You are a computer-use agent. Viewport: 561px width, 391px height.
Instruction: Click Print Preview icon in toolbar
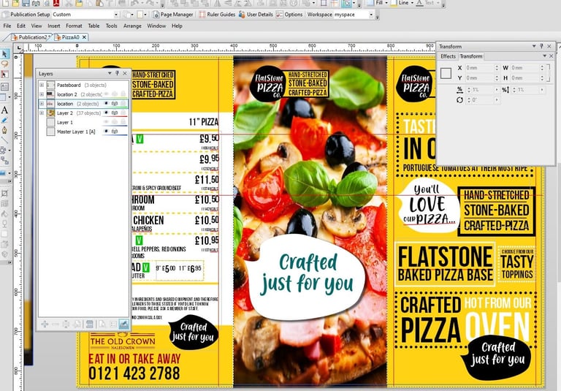(47, 3)
